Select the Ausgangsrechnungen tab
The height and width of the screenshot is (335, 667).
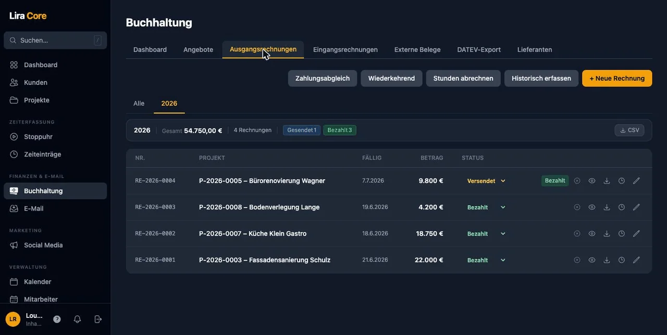point(263,49)
